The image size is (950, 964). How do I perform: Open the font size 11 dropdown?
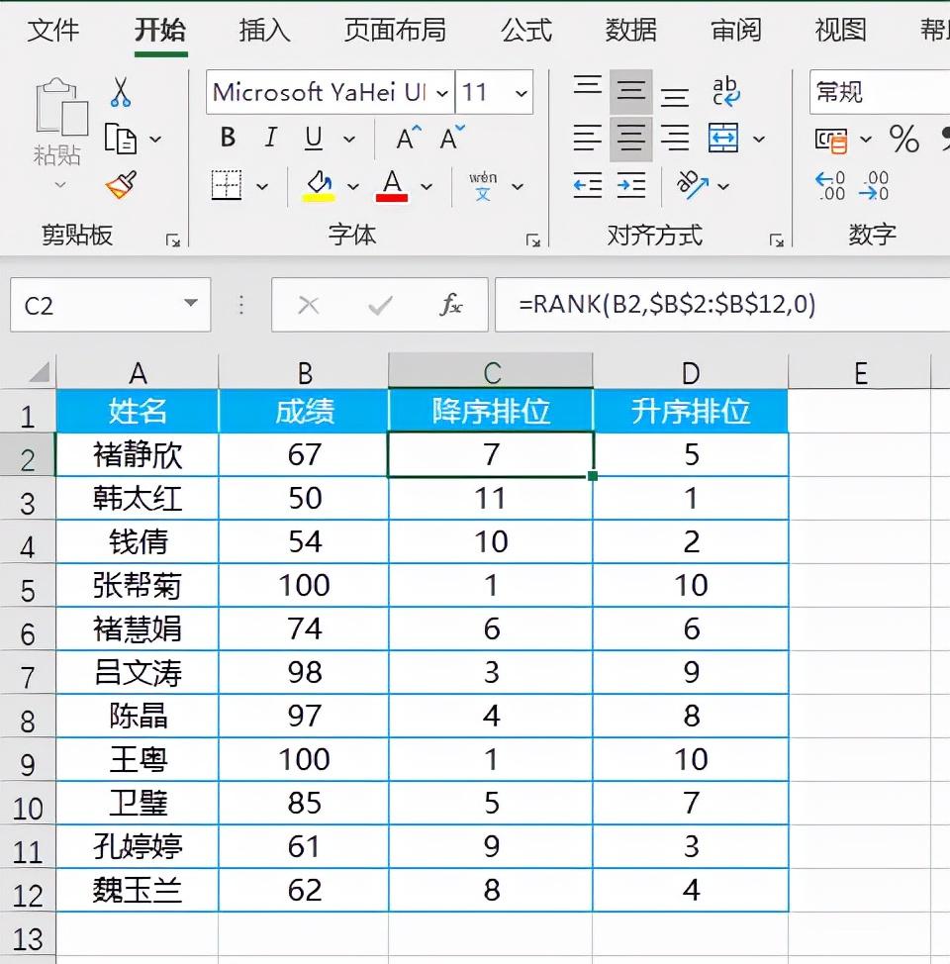pyautogui.click(x=522, y=93)
